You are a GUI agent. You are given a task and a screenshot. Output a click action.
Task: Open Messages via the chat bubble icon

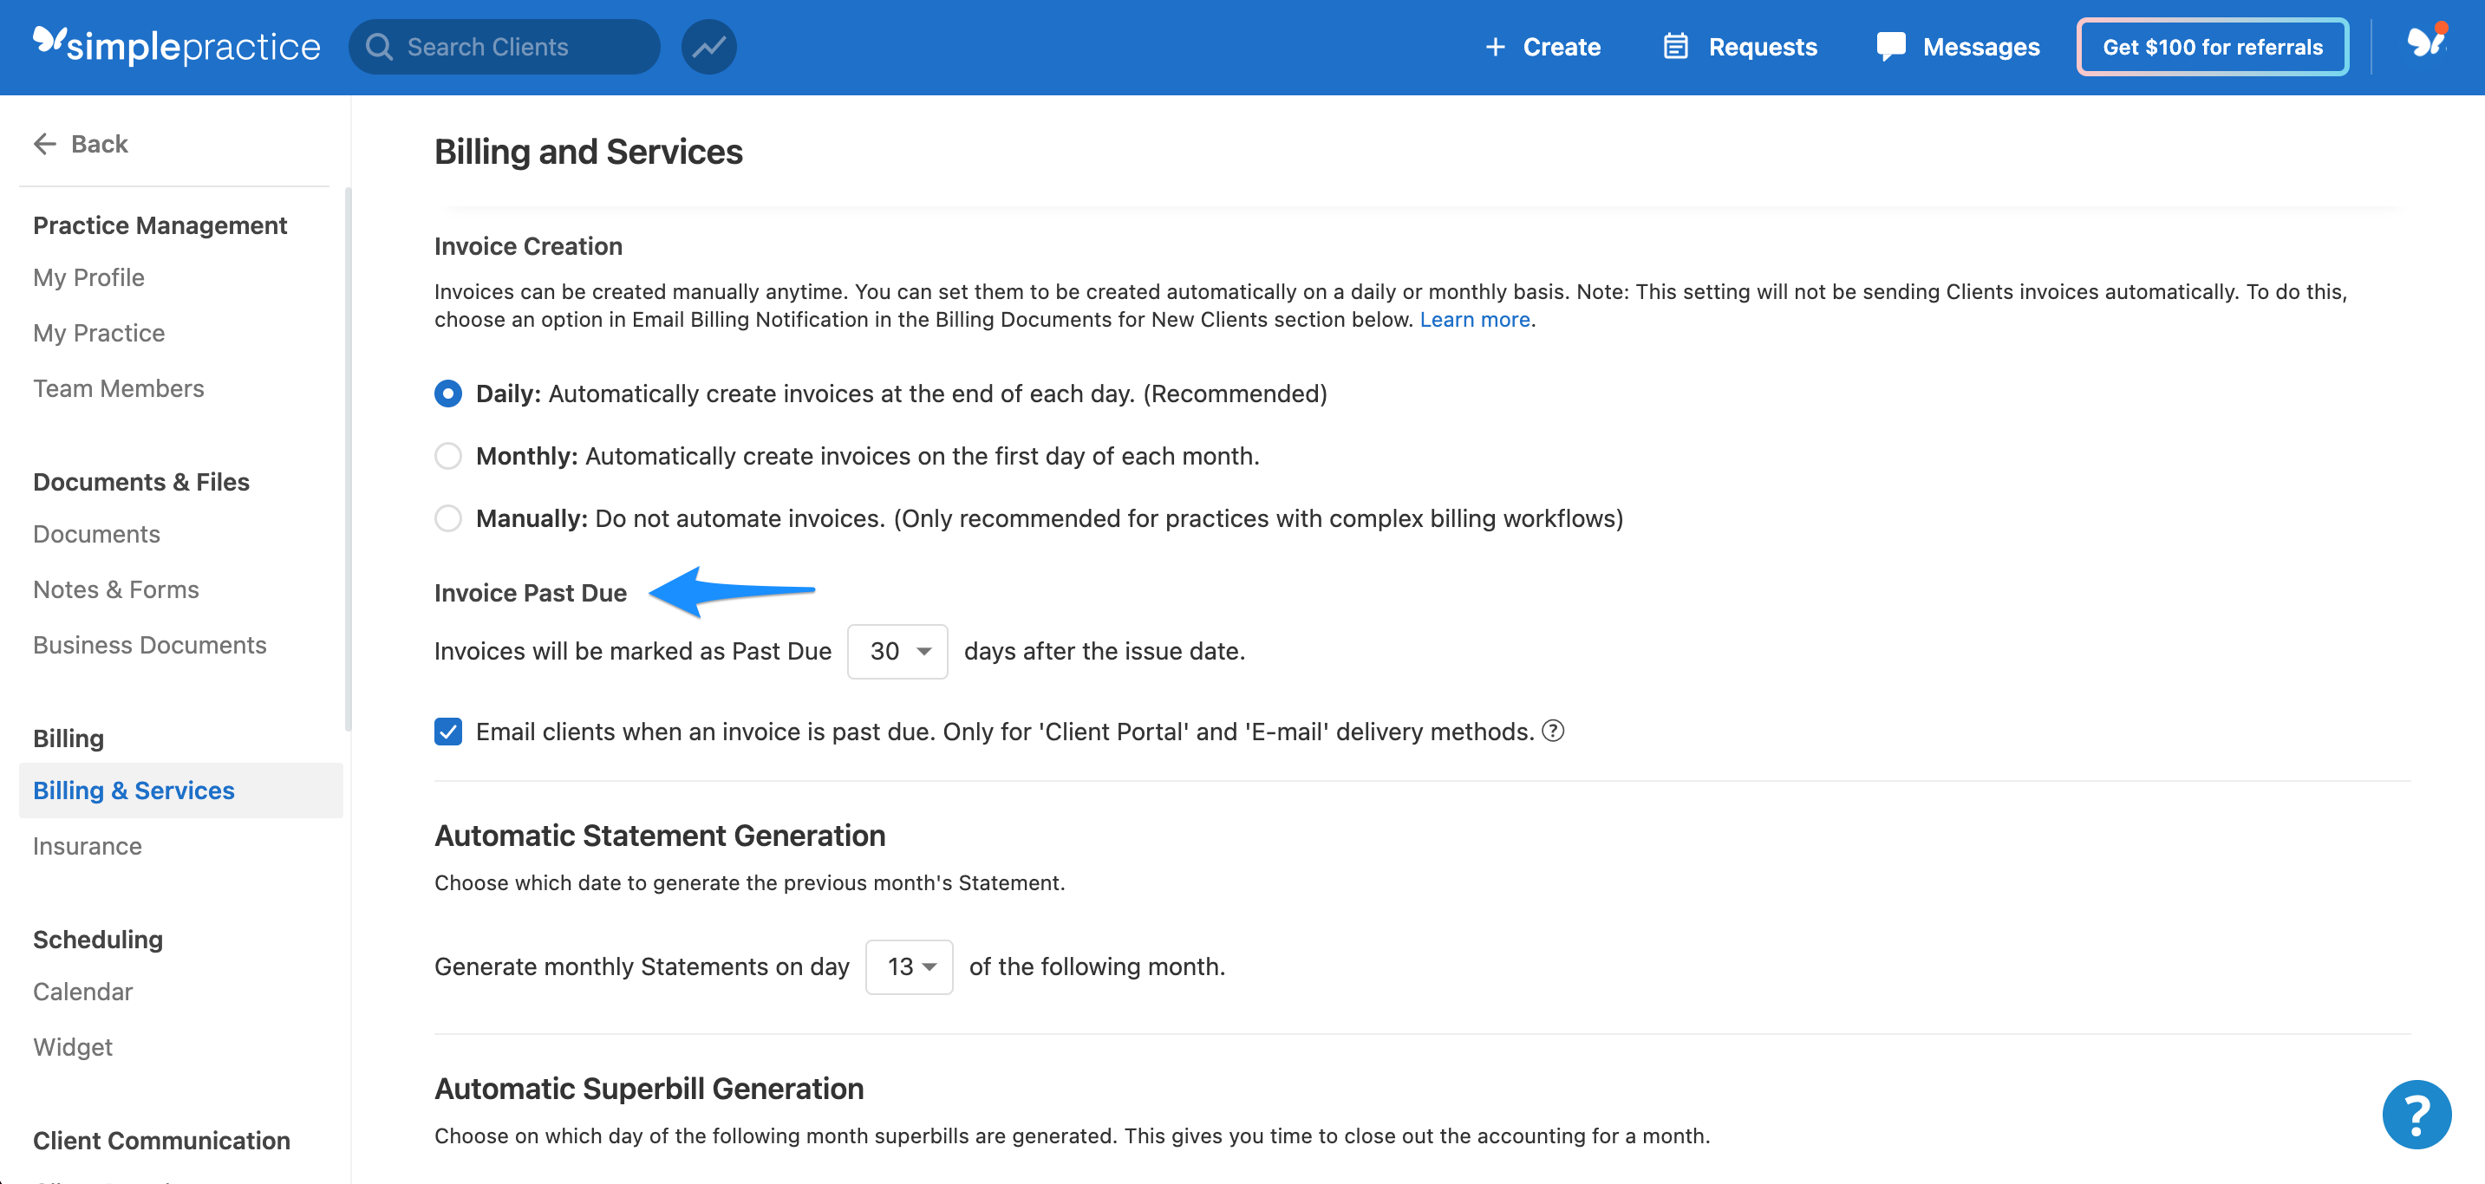coord(1890,45)
